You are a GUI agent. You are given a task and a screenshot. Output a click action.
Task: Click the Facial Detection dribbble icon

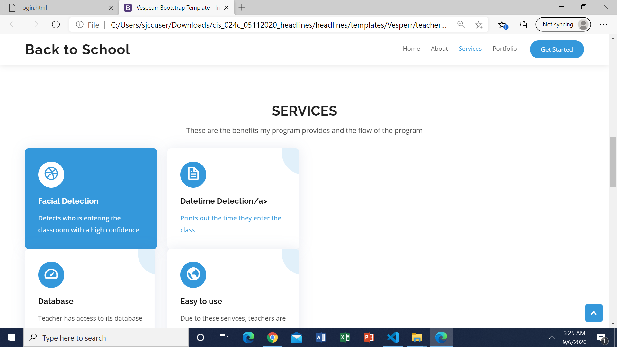click(x=51, y=174)
